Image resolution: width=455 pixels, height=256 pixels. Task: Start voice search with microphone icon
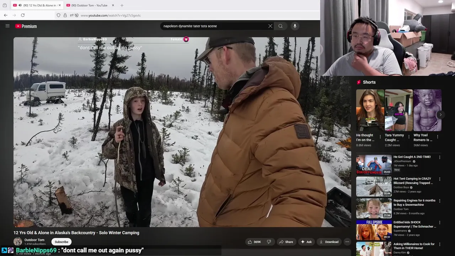(x=295, y=26)
